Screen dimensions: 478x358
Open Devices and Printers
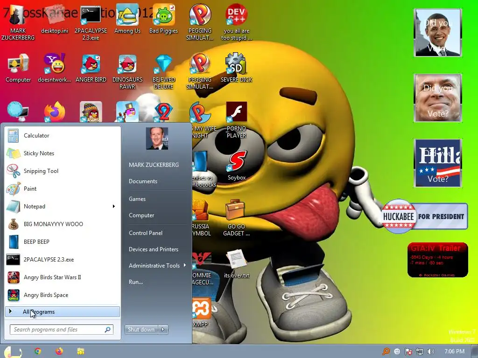coord(153,249)
